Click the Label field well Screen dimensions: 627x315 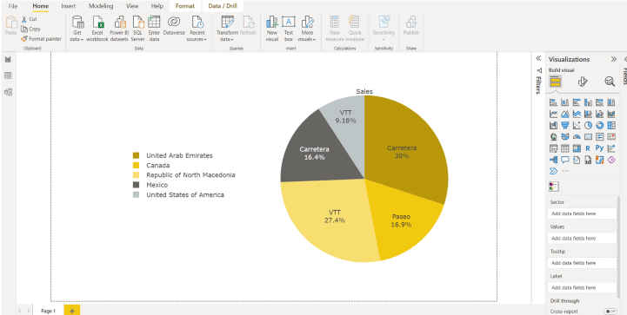(582, 287)
